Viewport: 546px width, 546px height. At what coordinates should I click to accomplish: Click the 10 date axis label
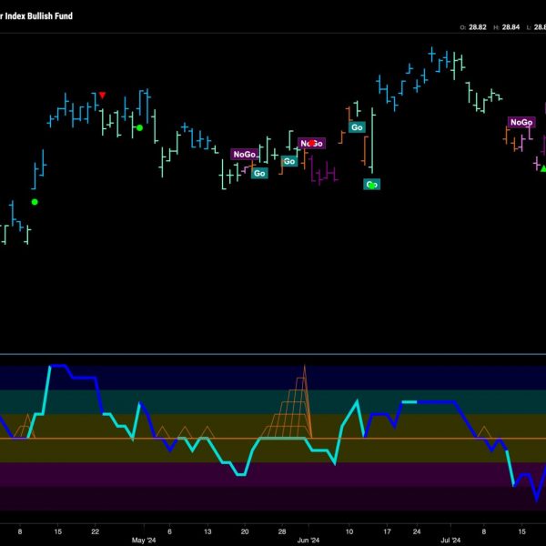[349, 531]
